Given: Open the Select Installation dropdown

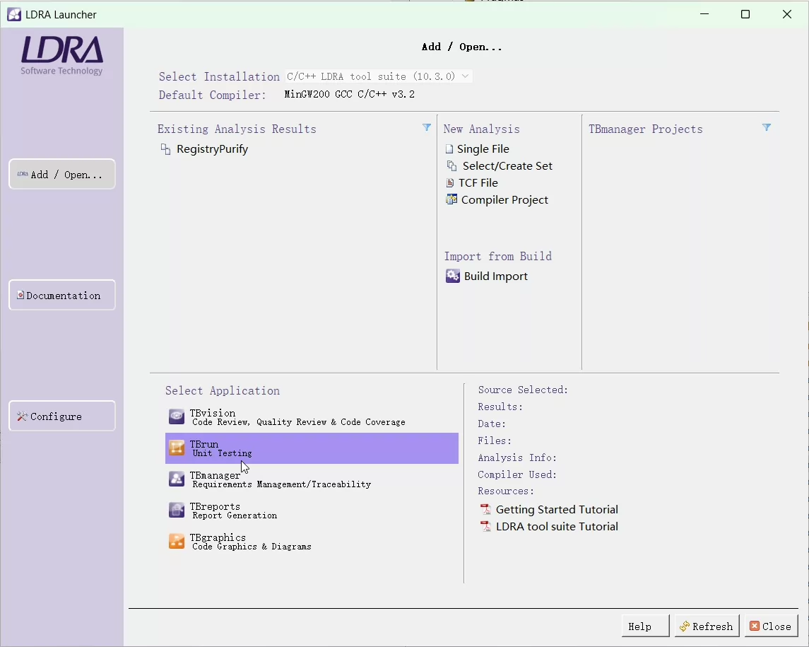Looking at the screenshot, I should click(379, 76).
